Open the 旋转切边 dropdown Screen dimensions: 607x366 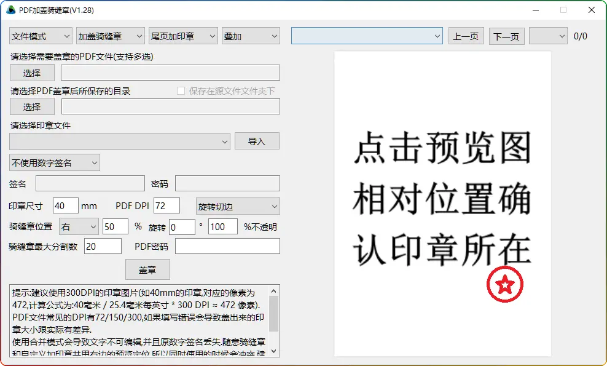point(238,206)
